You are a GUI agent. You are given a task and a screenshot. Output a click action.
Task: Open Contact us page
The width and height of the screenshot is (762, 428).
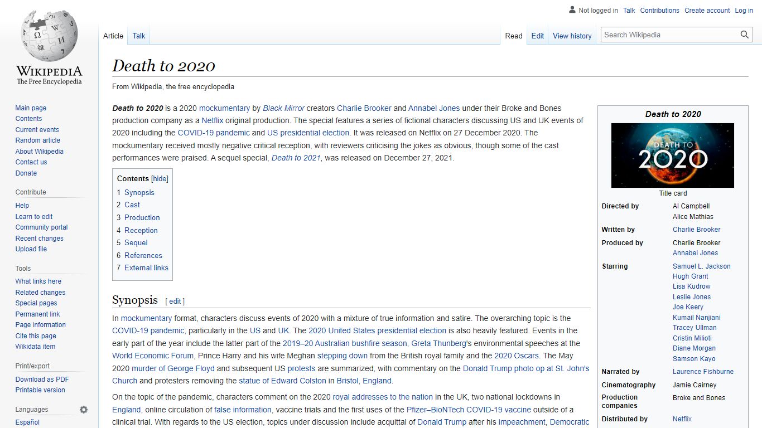tap(31, 162)
